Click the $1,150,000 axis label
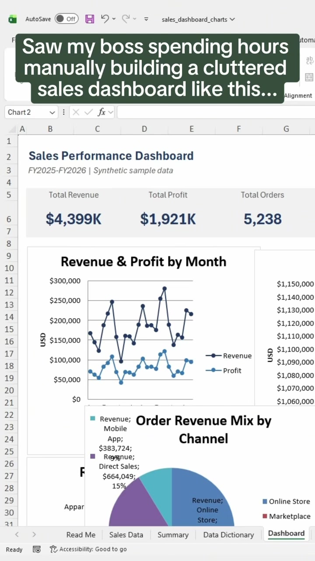315x561 pixels. click(x=295, y=284)
